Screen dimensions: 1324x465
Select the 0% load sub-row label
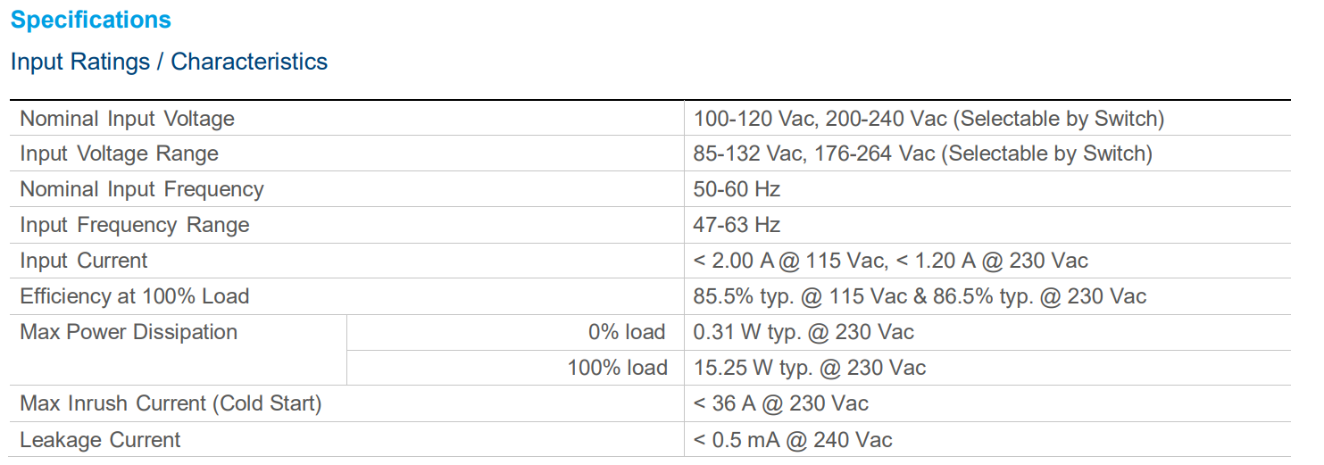coord(626,332)
